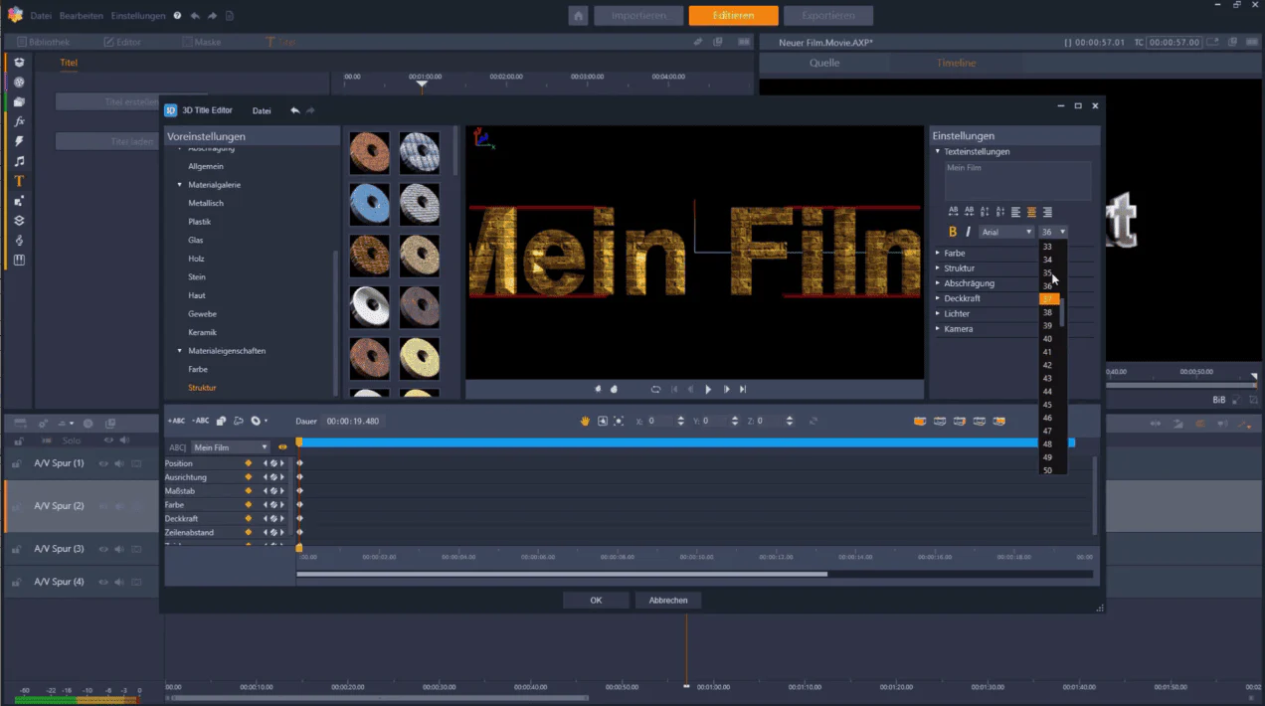Screen dimensions: 1265x706
Task: Increase the X position stepper
Action: coord(681,418)
